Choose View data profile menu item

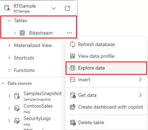coord(106,56)
